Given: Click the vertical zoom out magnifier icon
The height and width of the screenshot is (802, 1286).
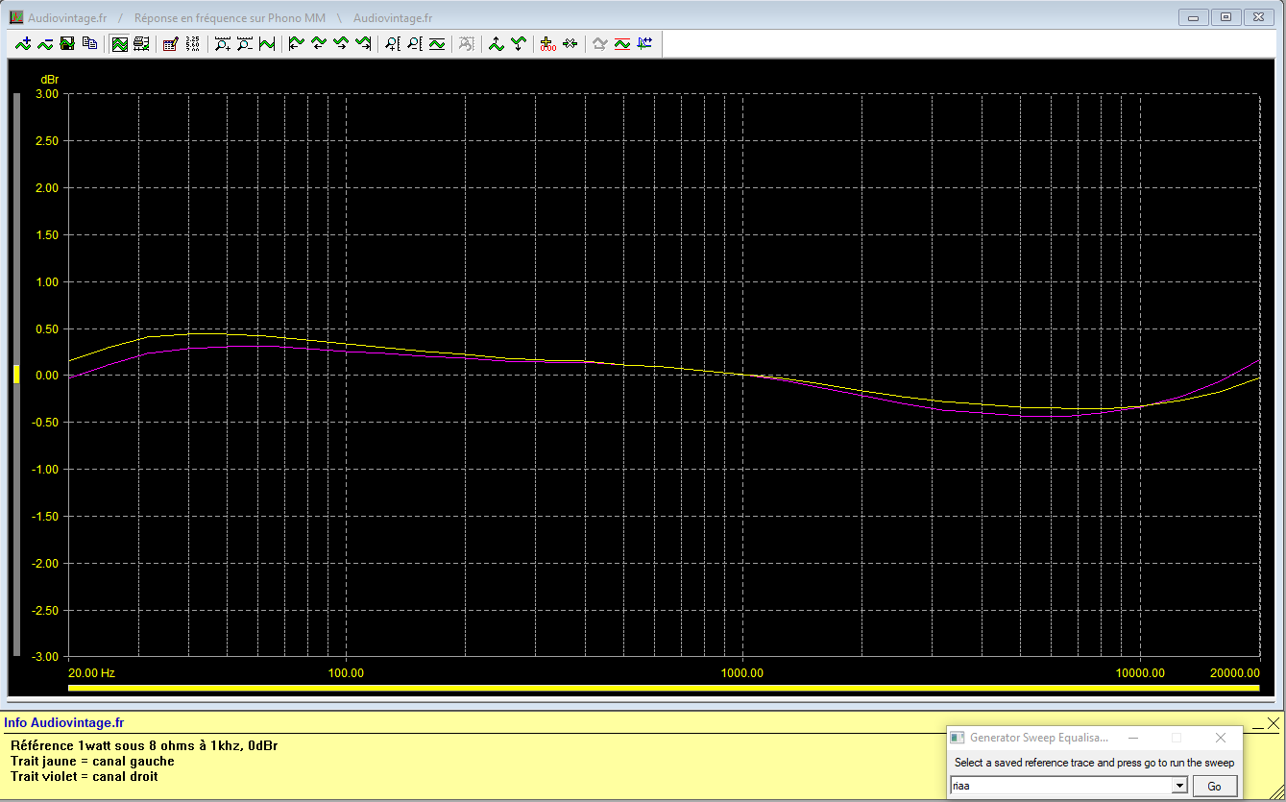Looking at the screenshot, I should pos(414,43).
